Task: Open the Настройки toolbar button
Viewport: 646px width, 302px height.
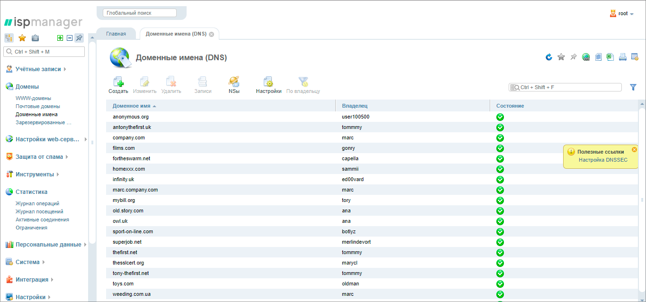Action: [x=269, y=85]
